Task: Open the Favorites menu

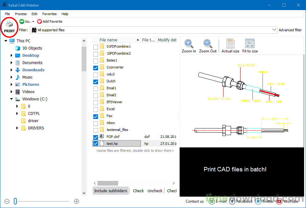Action: point(49,14)
